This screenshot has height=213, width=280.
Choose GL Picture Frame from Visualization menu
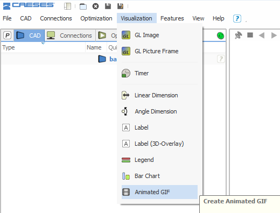click(159, 51)
